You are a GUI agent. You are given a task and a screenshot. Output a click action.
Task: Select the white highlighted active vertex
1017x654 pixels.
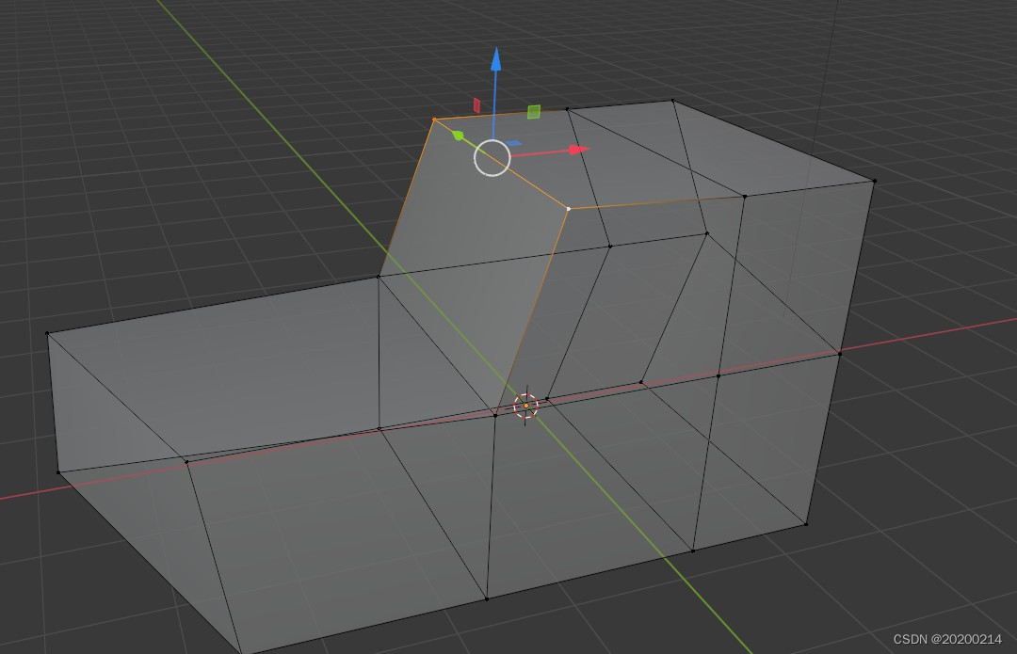pos(569,209)
